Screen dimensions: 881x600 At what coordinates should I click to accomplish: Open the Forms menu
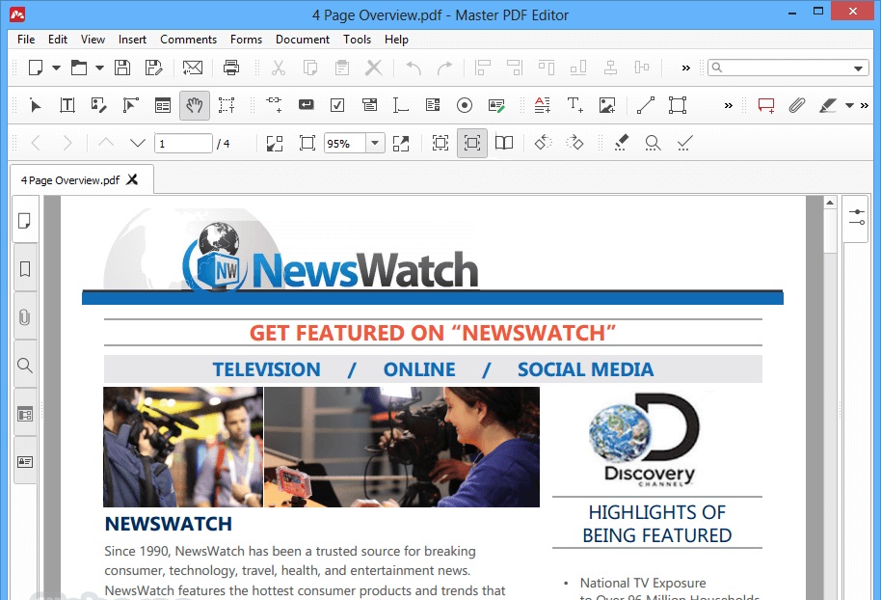pos(246,40)
